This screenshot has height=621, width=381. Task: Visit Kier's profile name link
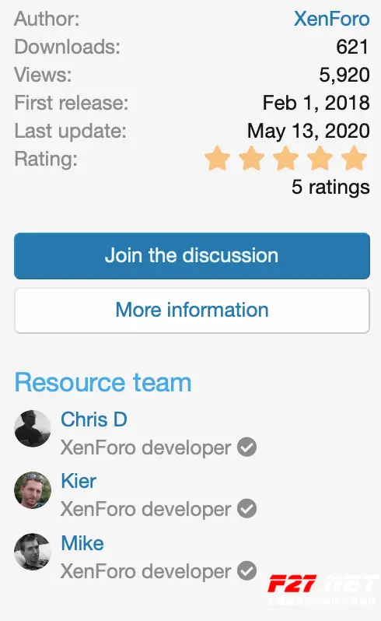79,481
